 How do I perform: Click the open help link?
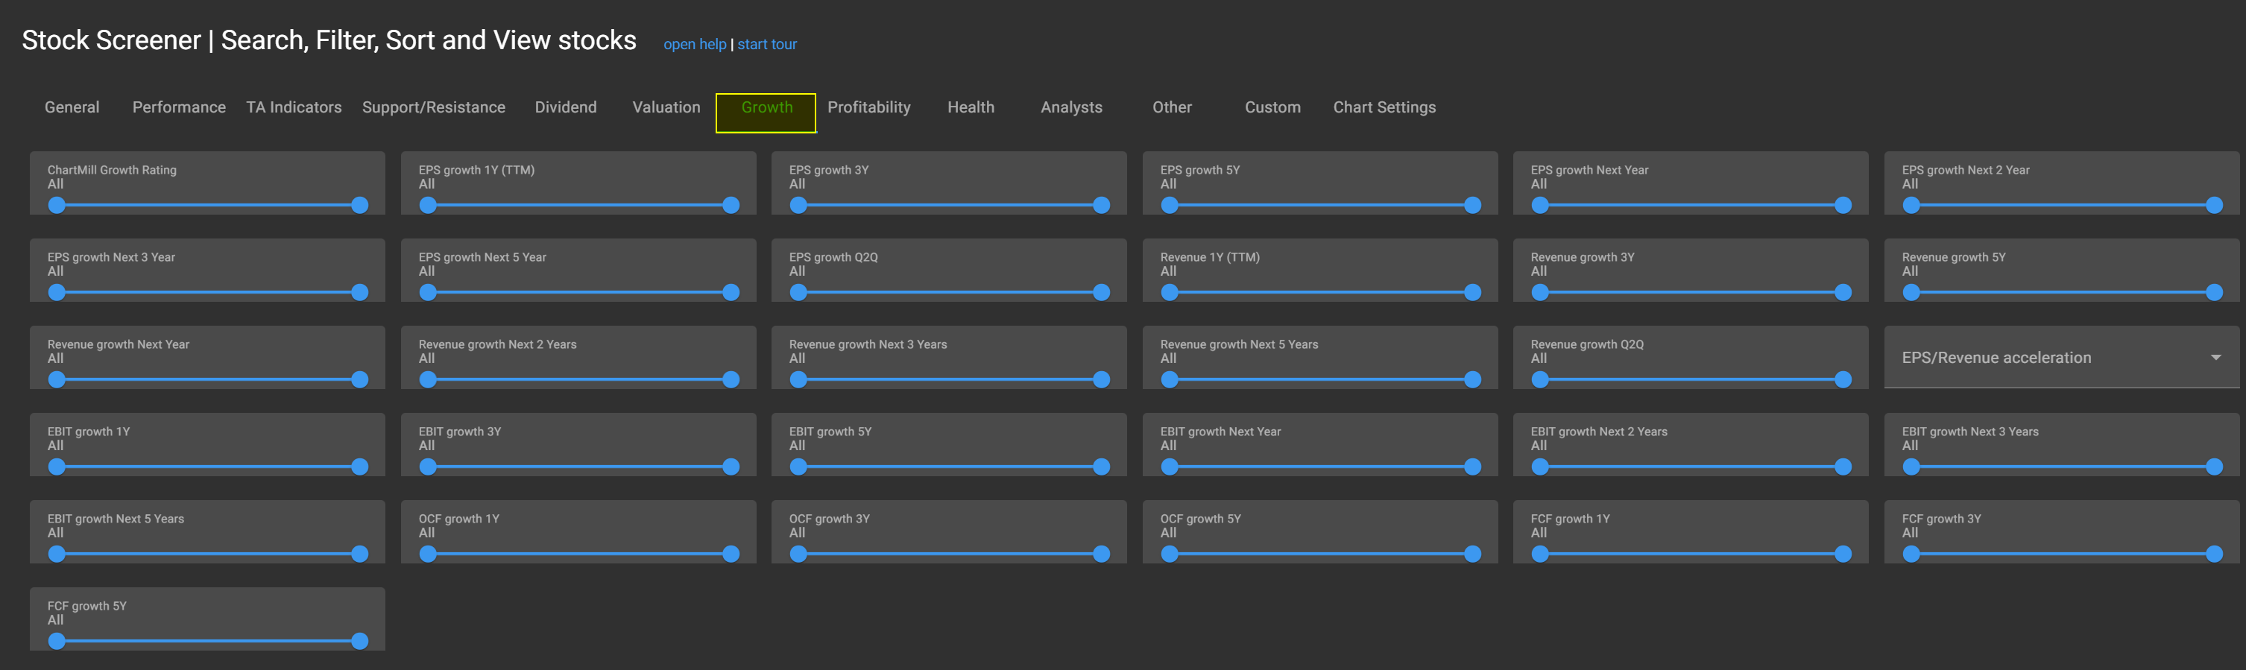tap(694, 45)
